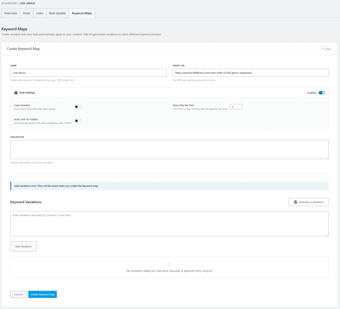Click the Description textarea resize handle
This screenshot has height=309, width=340.
click(x=327, y=158)
